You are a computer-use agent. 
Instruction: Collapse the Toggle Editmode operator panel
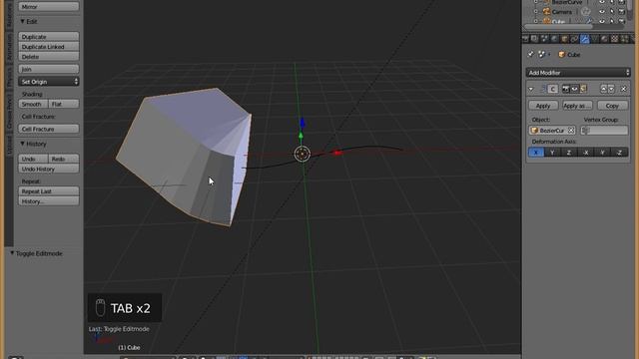12,253
